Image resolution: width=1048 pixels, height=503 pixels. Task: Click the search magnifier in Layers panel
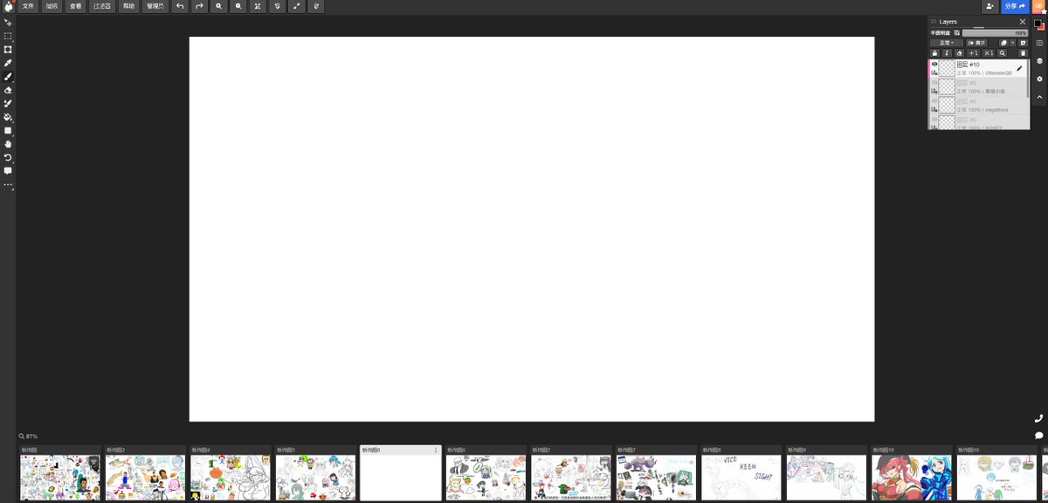point(1002,53)
